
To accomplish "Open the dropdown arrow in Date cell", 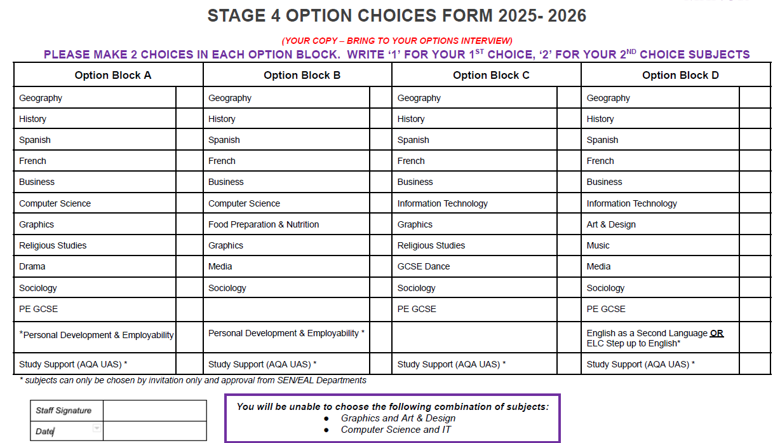I will click(97, 429).
